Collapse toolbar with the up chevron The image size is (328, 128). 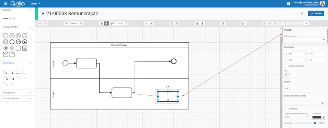306,24
